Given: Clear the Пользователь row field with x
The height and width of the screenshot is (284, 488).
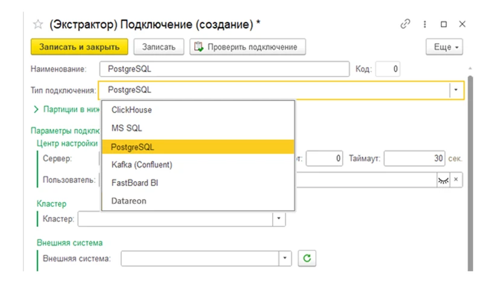Looking at the screenshot, I should (x=457, y=180).
